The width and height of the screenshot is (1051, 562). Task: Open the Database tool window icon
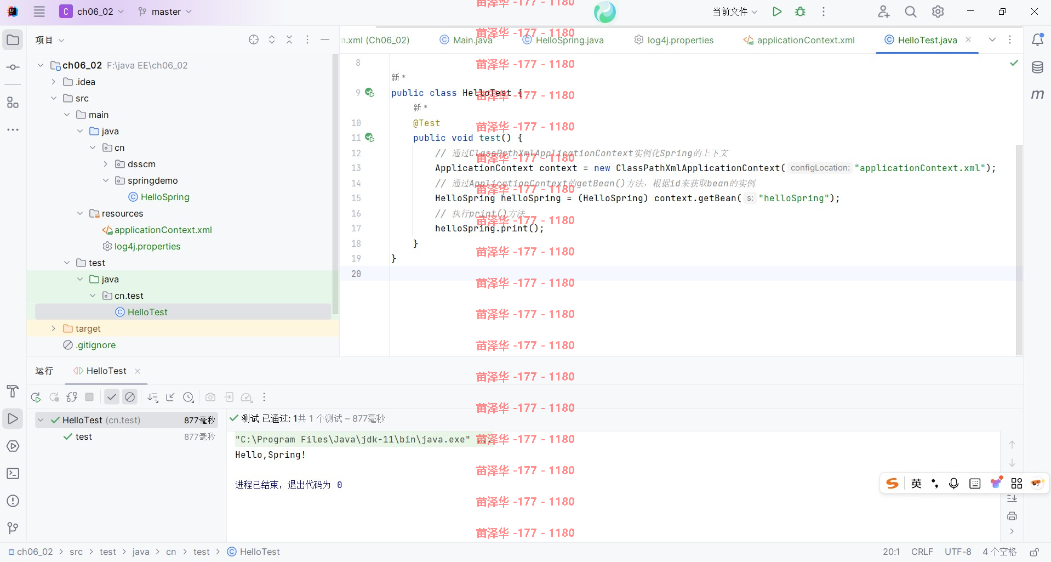[x=1037, y=67]
